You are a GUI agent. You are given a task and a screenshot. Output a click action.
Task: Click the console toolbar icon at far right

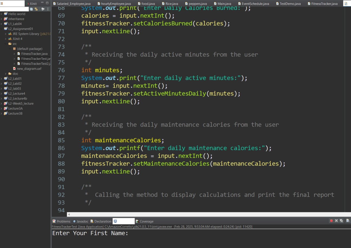[348, 221]
